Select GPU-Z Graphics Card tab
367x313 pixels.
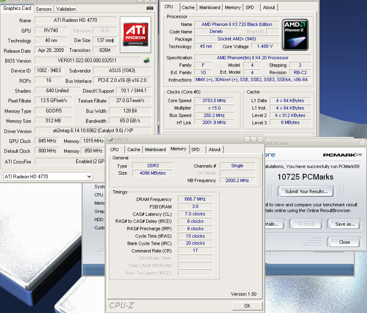[x=17, y=8]
